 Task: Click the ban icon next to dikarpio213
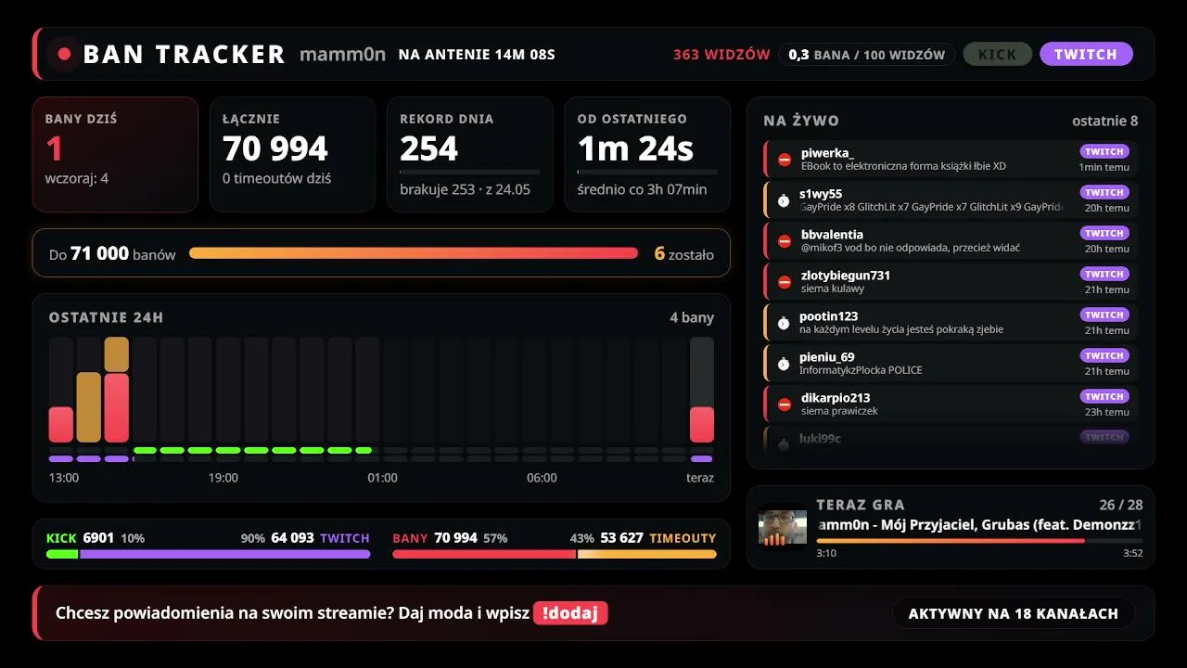[785, 405]
